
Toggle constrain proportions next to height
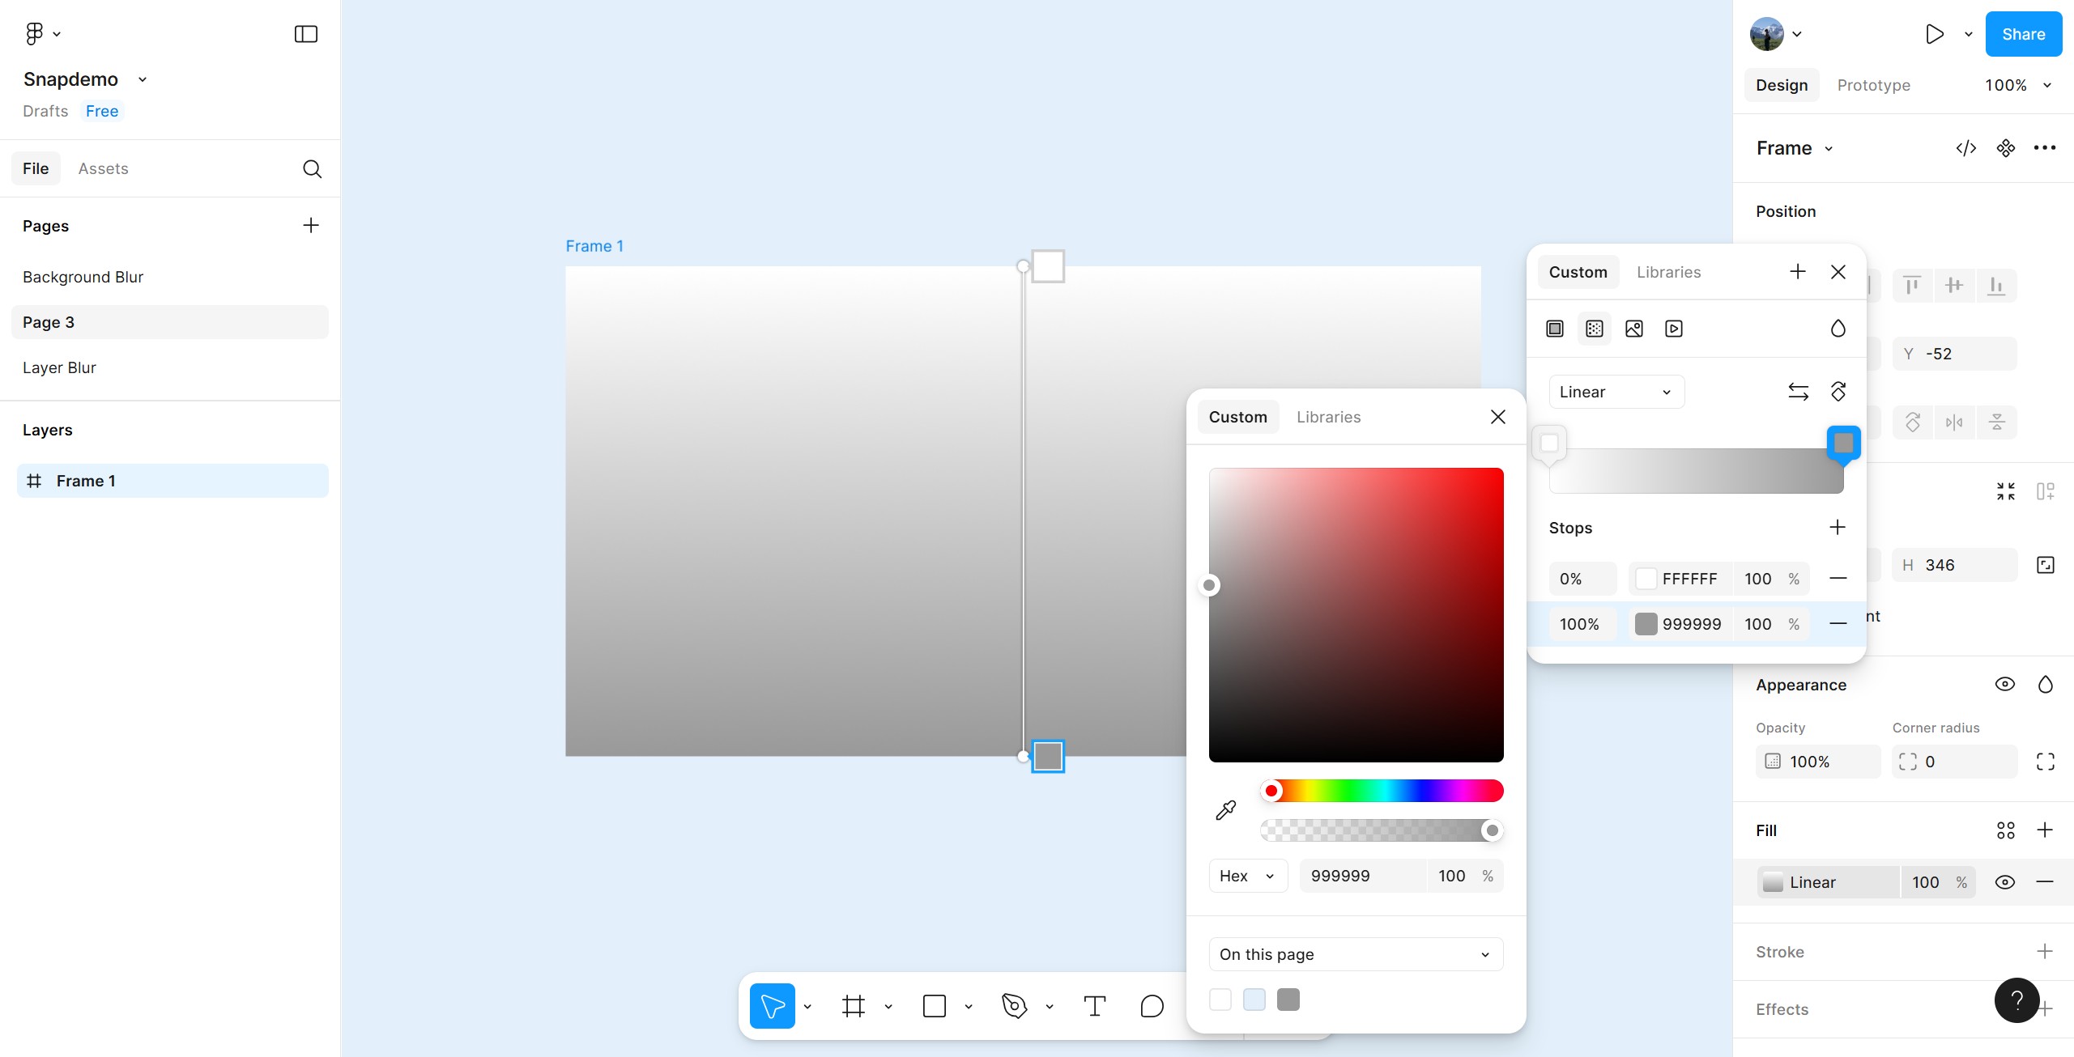[2046, 565]
